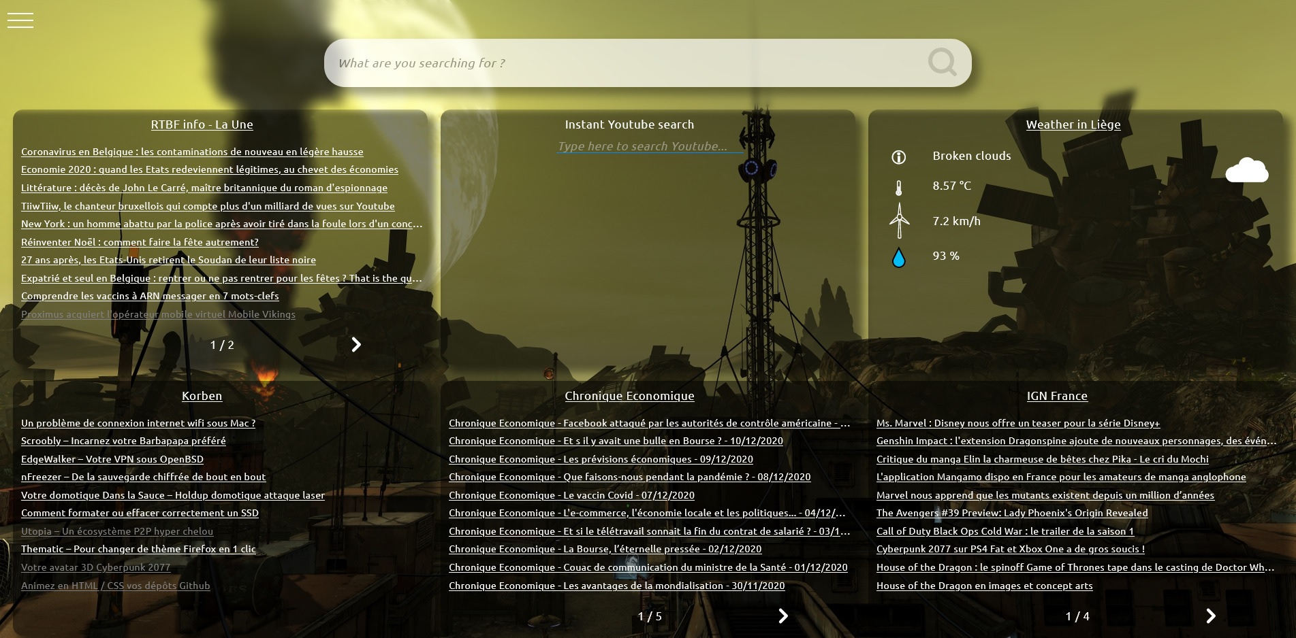Open the Holdup domotique attaque laser article
Screen dimensions: 1296x638
(x=173, y=495)
